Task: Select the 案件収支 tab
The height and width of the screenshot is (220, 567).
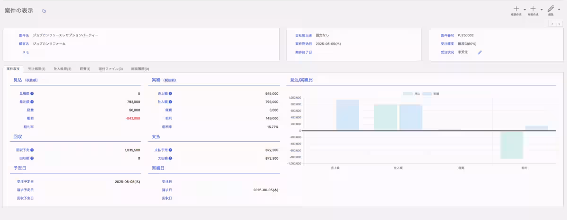Action: coord(13,69)
